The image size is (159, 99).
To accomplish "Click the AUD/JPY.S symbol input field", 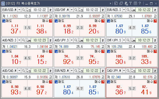I will pyautogui.click(x=62, y=40).
